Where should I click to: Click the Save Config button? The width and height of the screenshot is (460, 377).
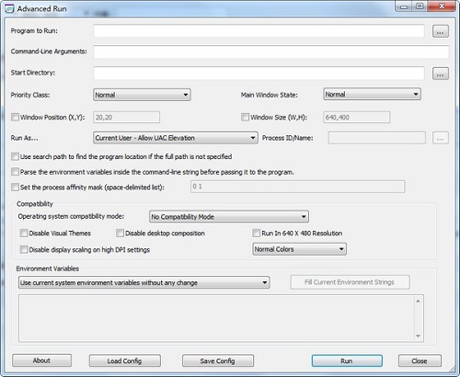[218, 360]
